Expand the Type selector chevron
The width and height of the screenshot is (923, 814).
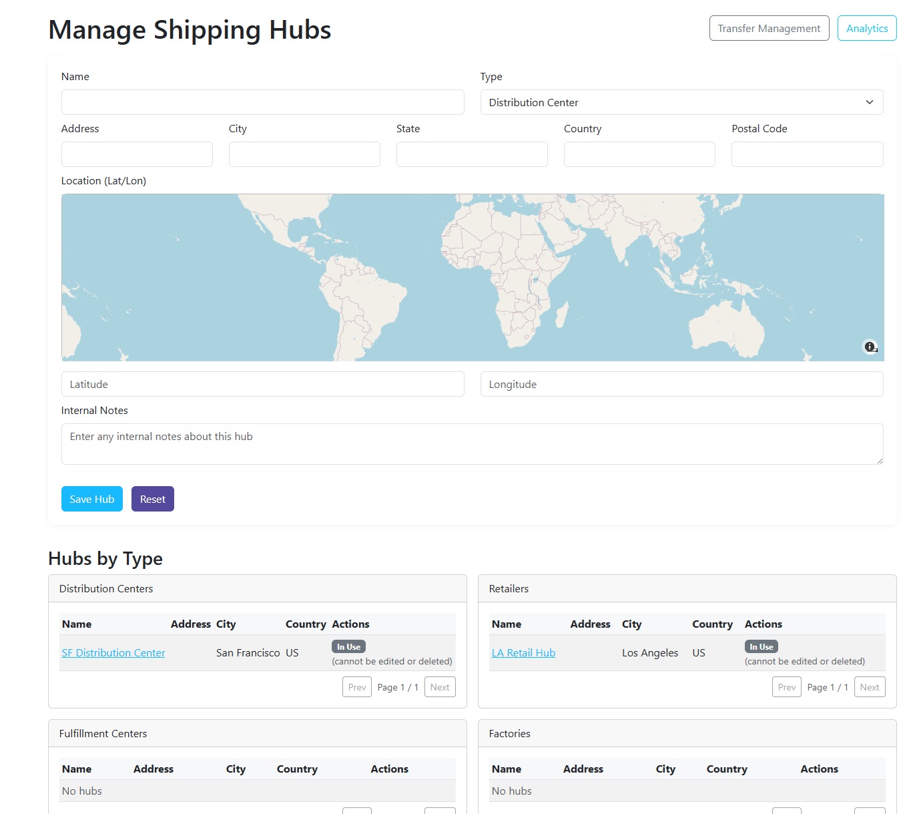(870, 102)
